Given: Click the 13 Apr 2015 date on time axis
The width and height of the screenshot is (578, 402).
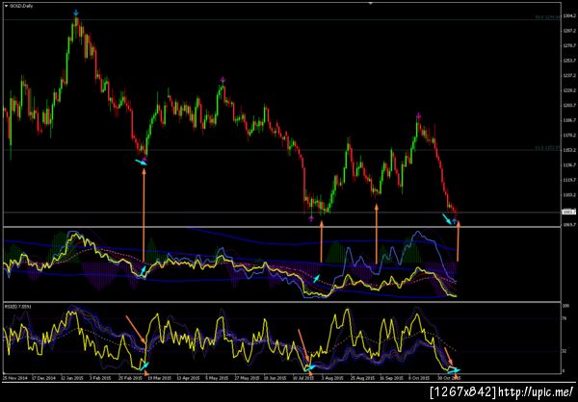Looking at the screenshot, I should [x=190, y=378].
